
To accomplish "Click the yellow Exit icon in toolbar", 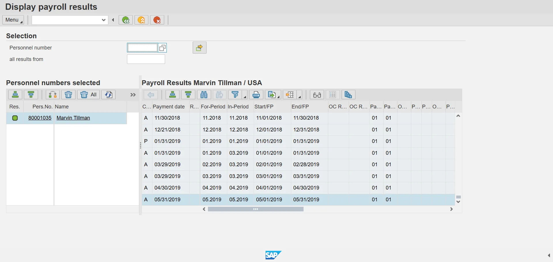I will [141, 20].
